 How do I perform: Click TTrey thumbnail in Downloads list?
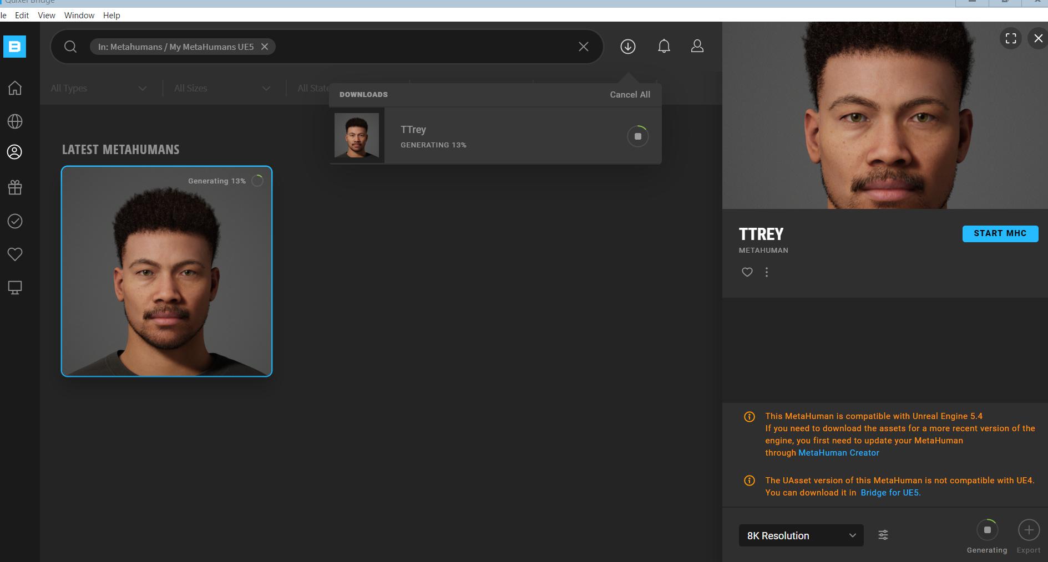357,136
